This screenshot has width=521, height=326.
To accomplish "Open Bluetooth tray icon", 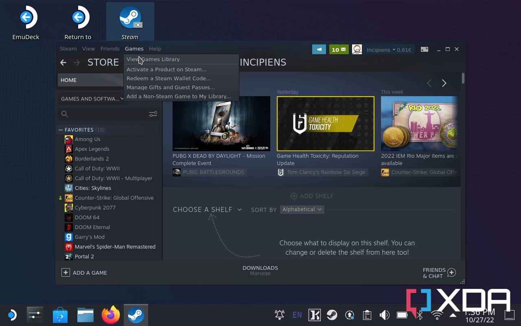I will [x=420, y=315].
